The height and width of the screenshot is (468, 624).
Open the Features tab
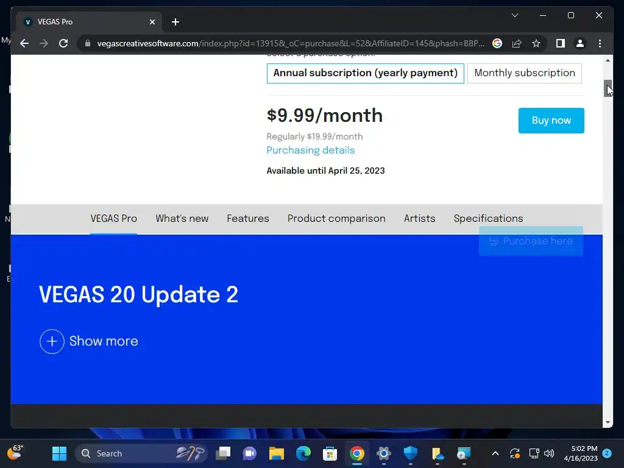[248, 219]
